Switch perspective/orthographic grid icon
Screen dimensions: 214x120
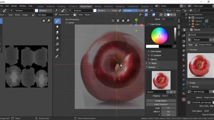pos(113,21)
